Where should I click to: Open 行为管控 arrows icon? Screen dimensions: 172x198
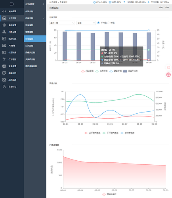pyautogui.click(x=4, y=59)
